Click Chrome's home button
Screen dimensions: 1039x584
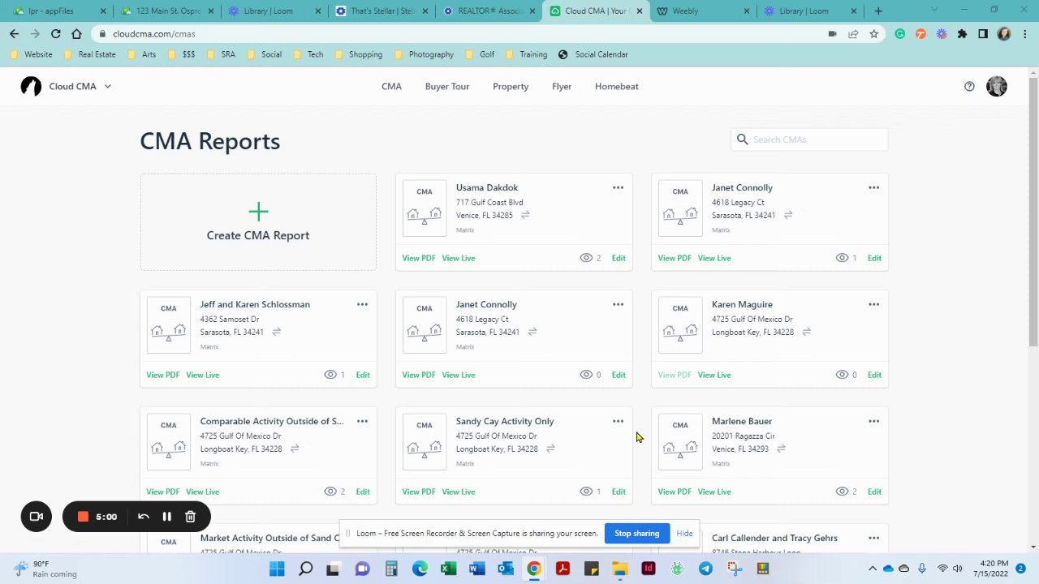point(76,34)
